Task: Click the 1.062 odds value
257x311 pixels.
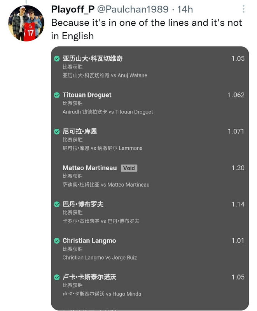Action: pyautogui.click(x=236, y=95)
